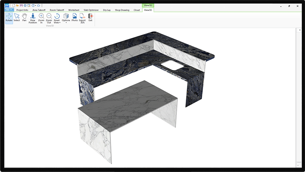Collapse the right side panel arrow

300,30
